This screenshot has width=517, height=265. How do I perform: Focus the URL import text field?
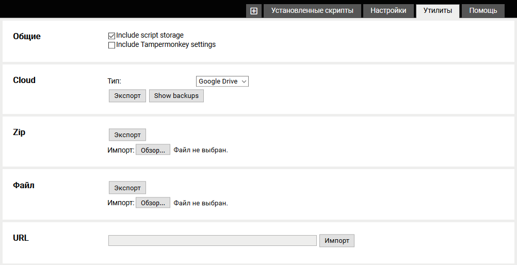(x=213, y=240)
